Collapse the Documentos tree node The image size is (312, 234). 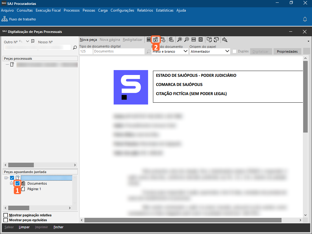12,183
